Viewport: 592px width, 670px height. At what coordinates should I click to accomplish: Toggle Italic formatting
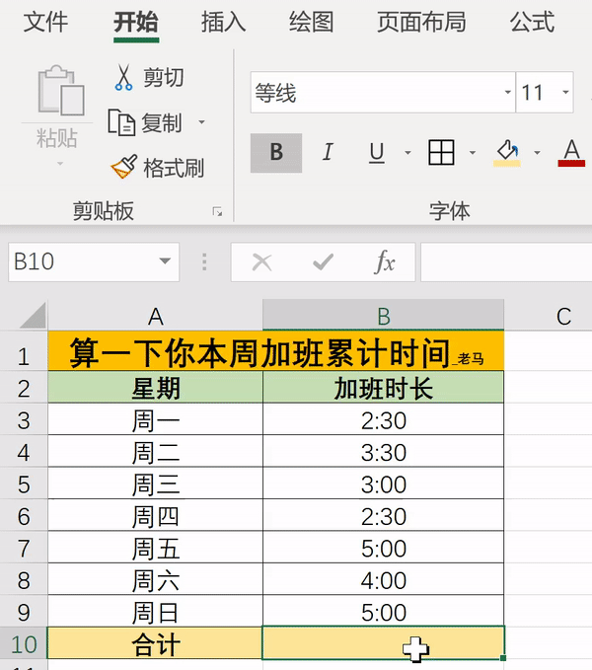click(x=328, y=153)
